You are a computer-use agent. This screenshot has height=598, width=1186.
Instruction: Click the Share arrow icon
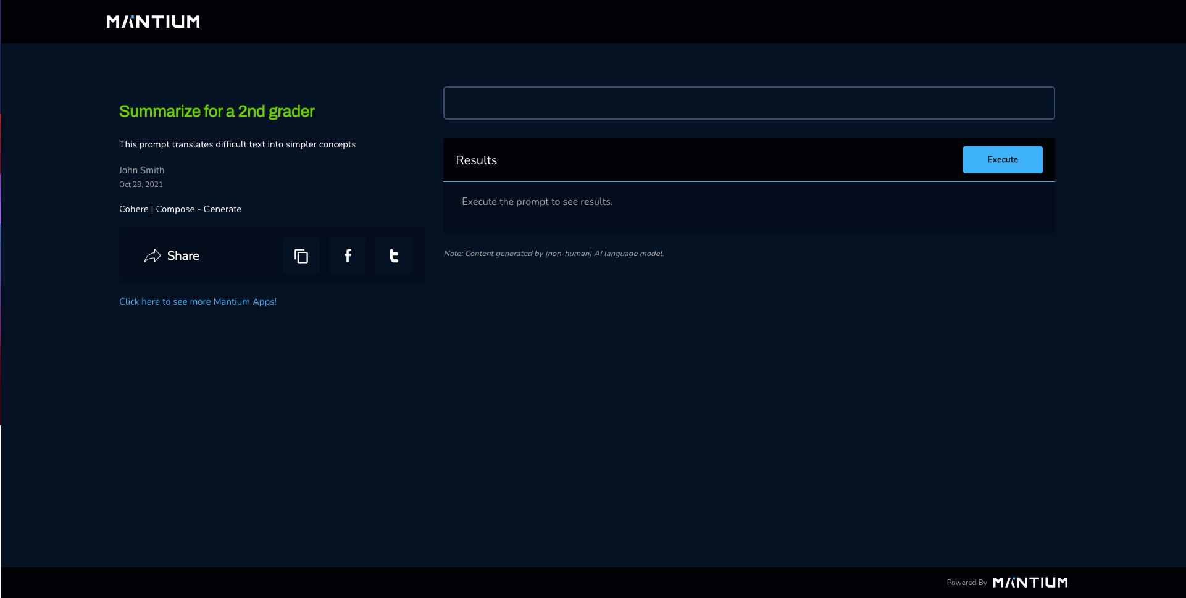pos(152,255)
